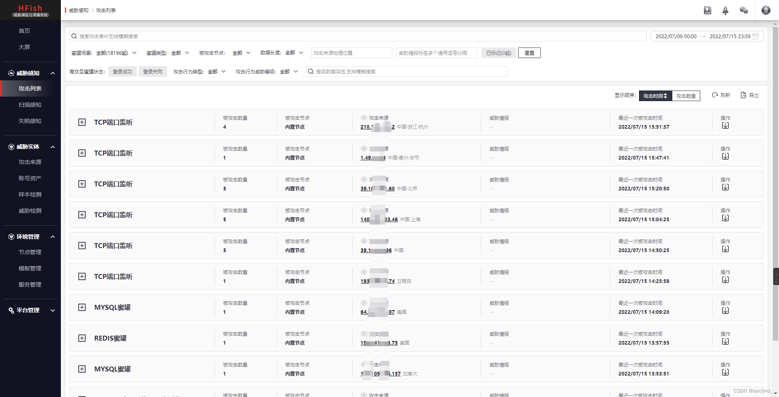Image resolution: width=779 pixels, height=397 pixels.
Task: Click the 重置 button
Action: 529,53
